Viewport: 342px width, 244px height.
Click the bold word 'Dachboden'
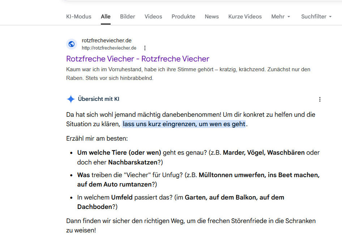click(x=95, y=207)
